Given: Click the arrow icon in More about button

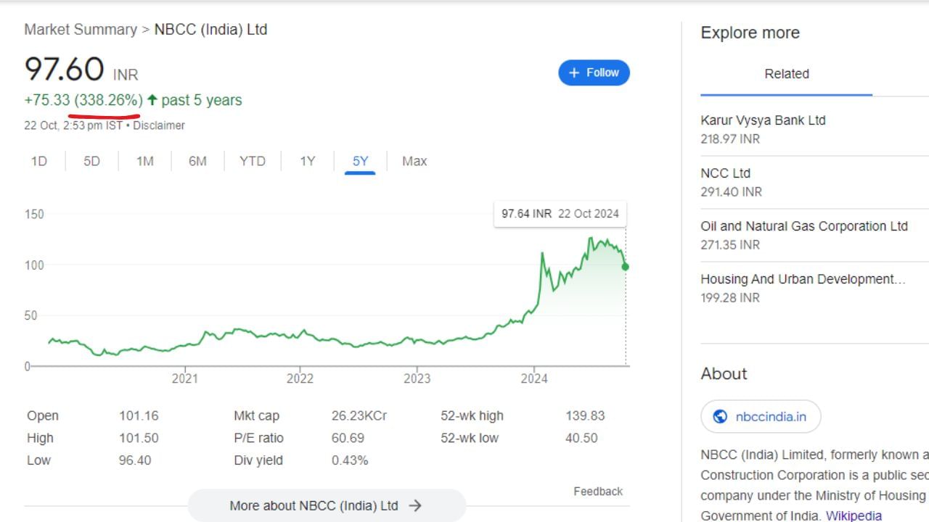Looking at the screenshot, I should coord(415,505).
